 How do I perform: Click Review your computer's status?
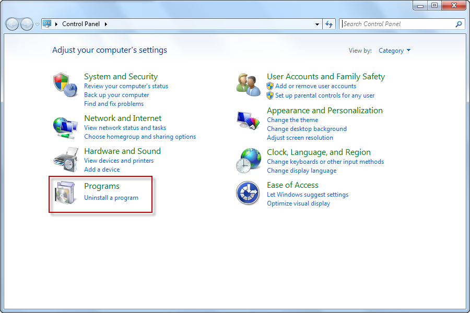tap(126, 86)
